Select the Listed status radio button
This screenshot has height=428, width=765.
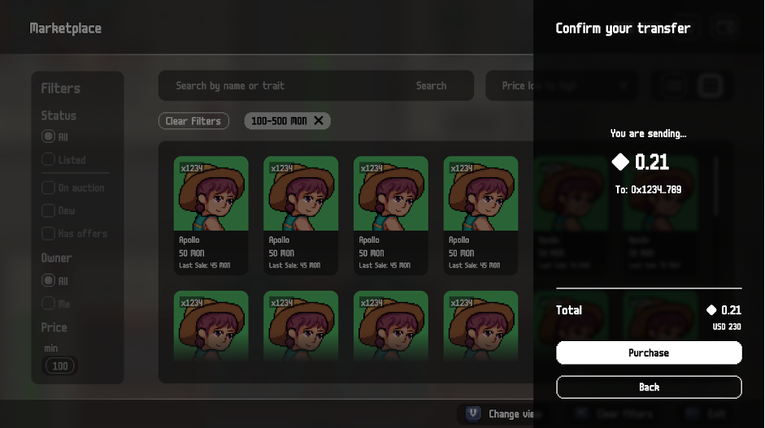(x=49, y=160)
